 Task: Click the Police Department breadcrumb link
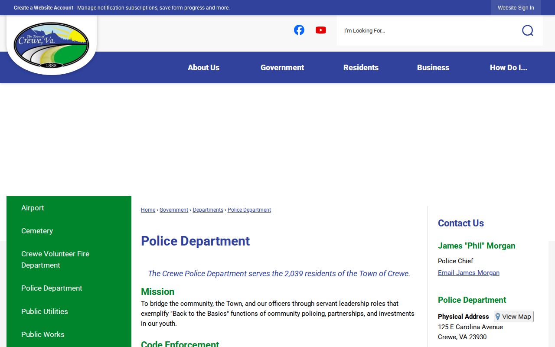(x=249, y=210)
